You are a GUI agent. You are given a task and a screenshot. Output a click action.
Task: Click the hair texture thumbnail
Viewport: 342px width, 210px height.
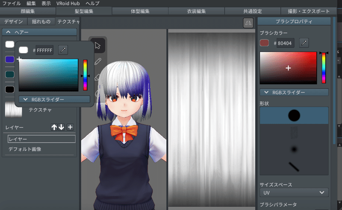tap(14, 109)
